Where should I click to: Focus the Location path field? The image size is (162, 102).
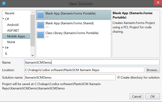pos(84,70)
